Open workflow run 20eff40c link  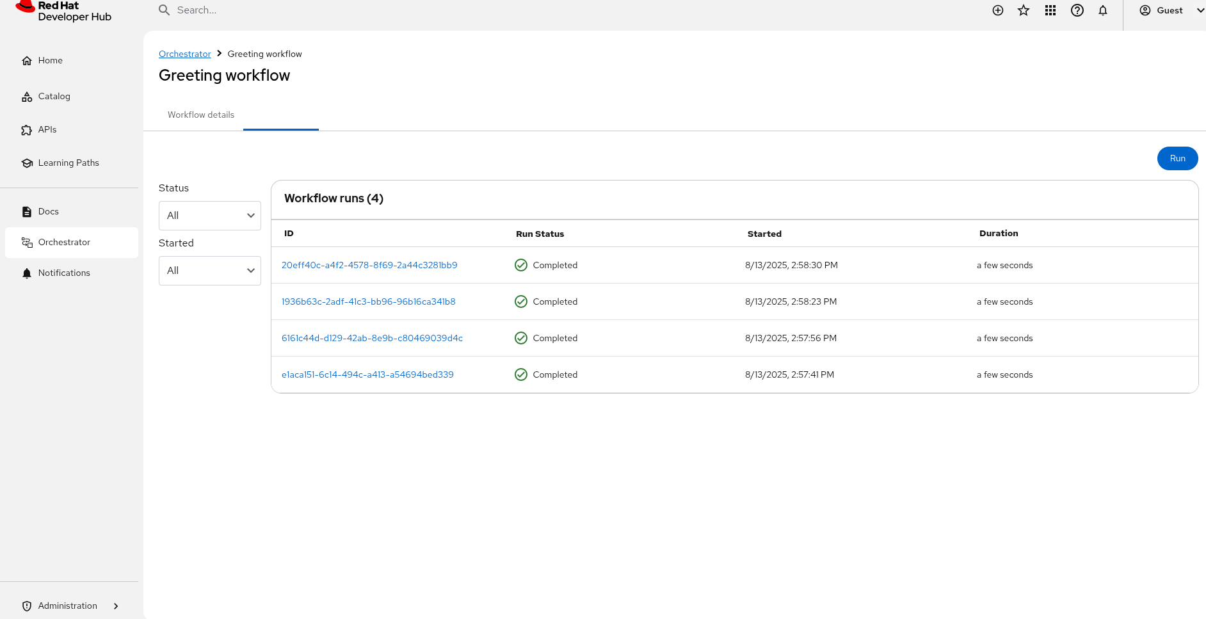point(369,265)
